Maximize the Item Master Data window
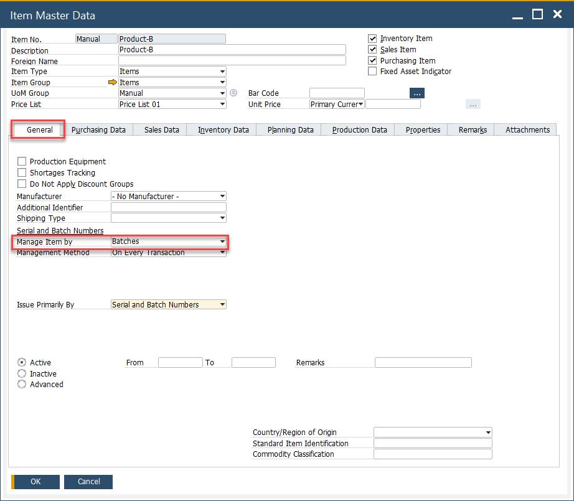 pyautogui.click(x=537, y=14)
